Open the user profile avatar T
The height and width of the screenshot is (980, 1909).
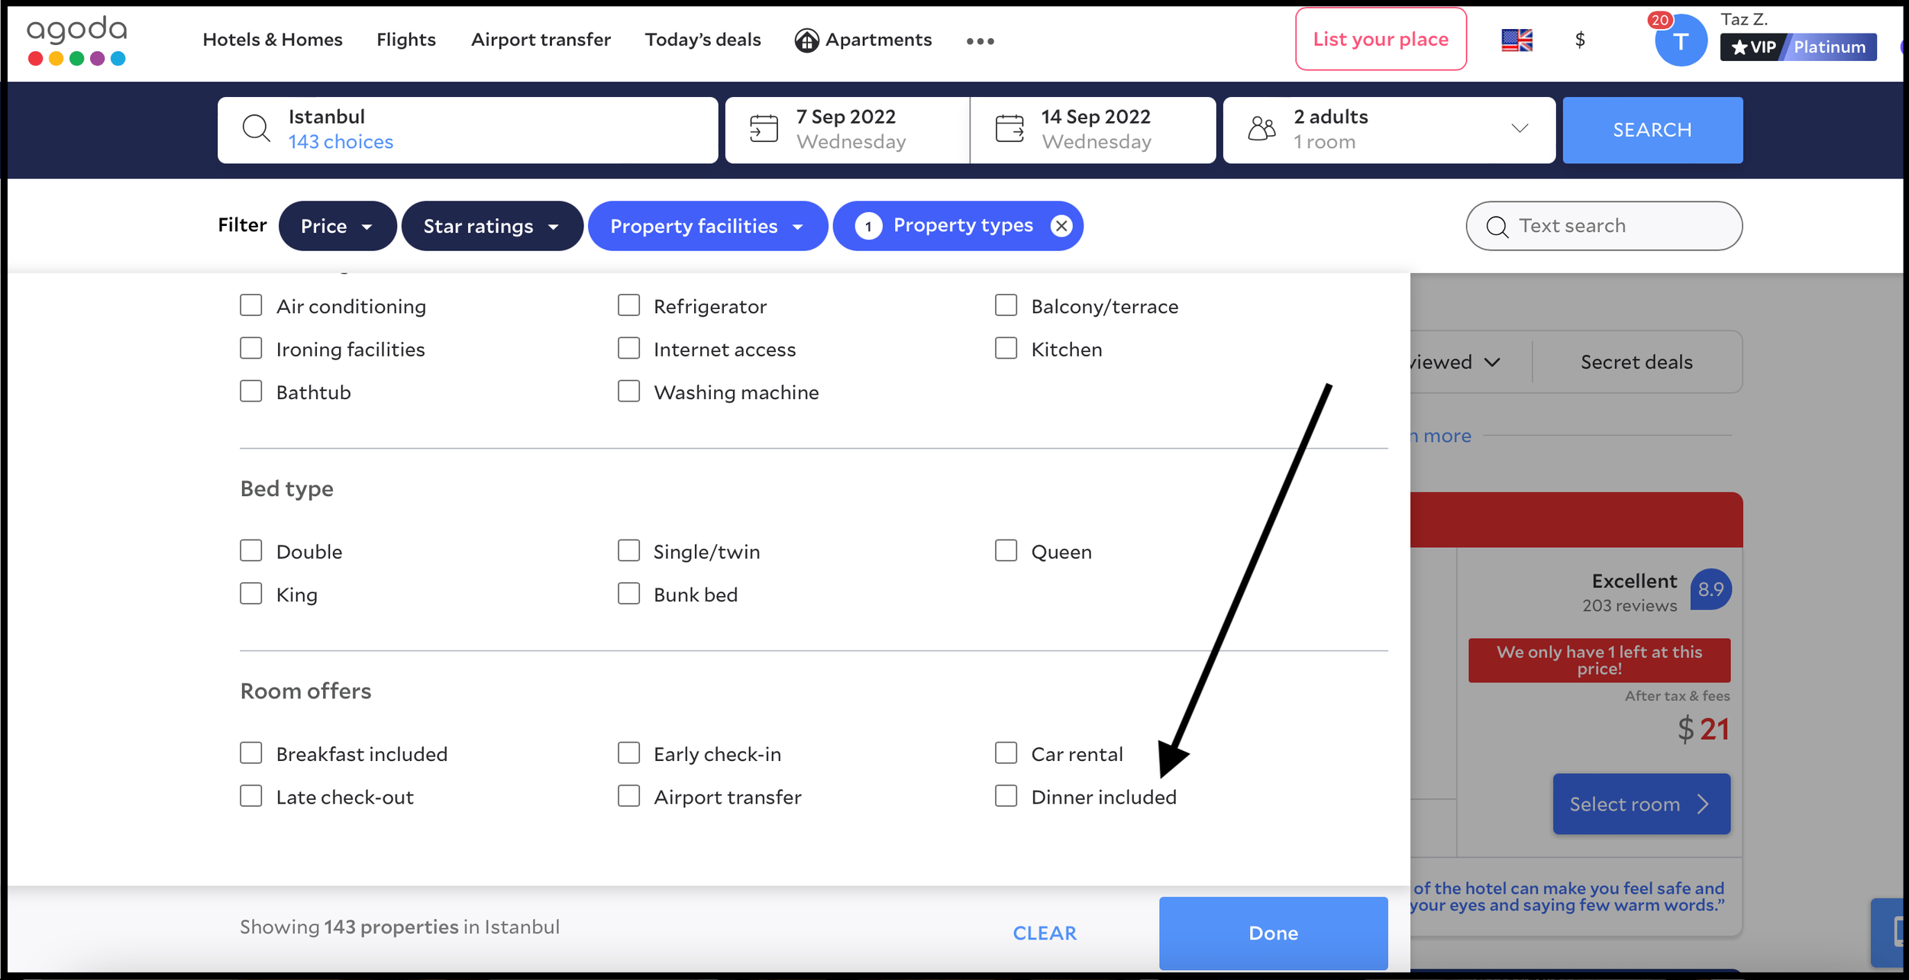1680,41
